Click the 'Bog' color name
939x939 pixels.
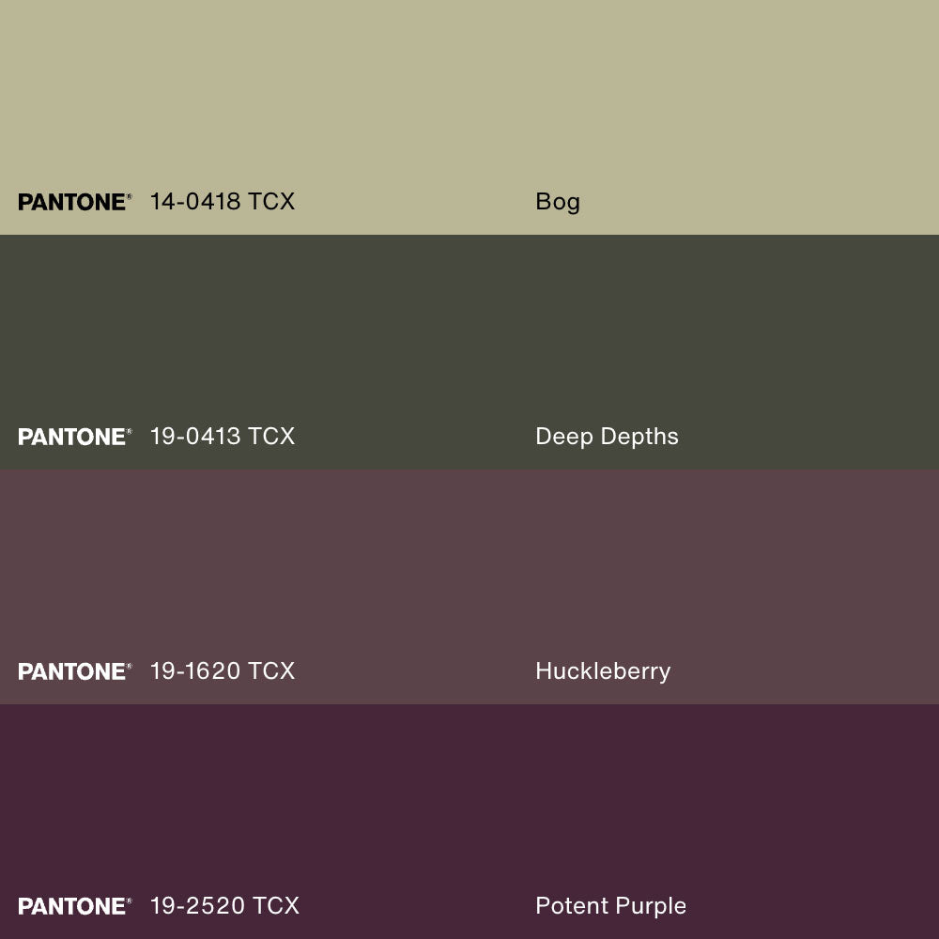(x=558, y=202)
